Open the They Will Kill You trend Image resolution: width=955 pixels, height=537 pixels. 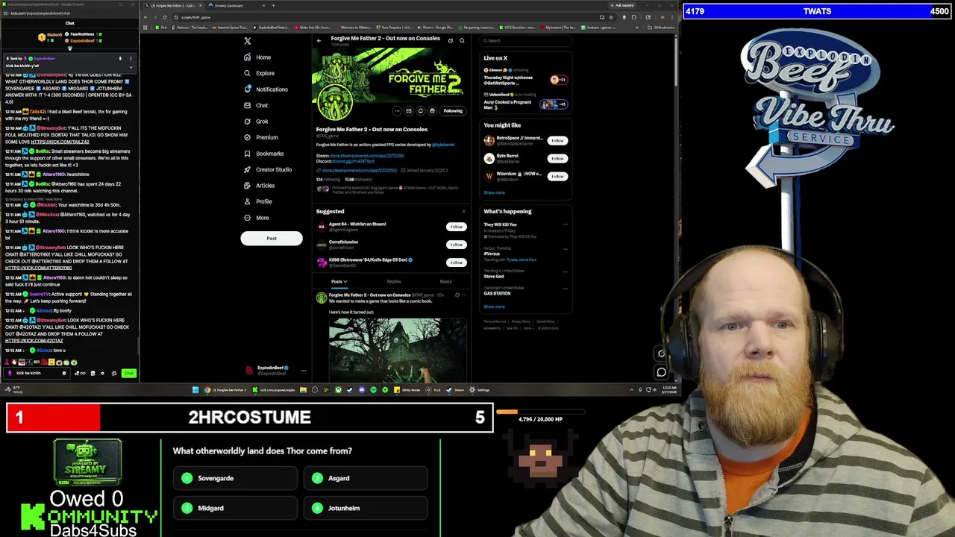500,224
